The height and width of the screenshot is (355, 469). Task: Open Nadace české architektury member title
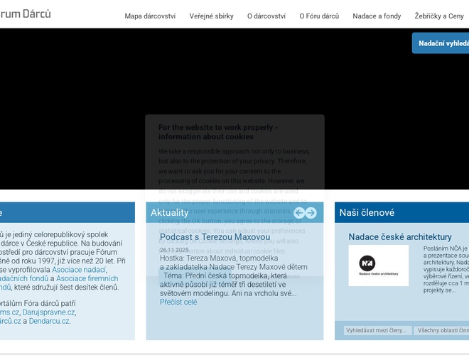click(400, 236)
